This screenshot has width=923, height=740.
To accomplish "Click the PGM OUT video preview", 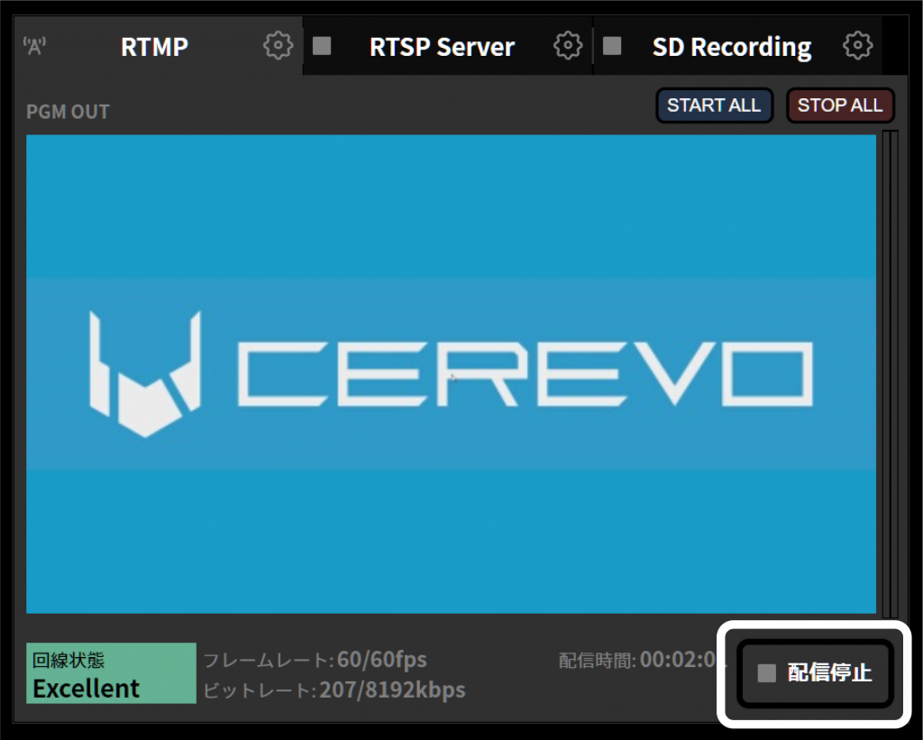I will pos(451,374).
